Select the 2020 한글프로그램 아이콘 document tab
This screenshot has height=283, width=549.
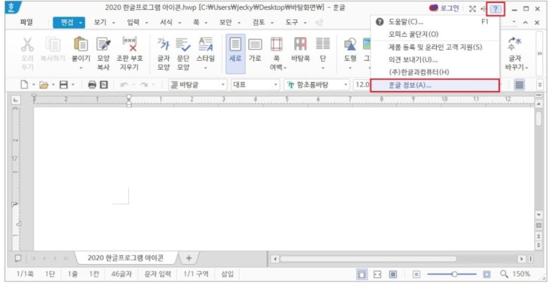tap(126, 258)
